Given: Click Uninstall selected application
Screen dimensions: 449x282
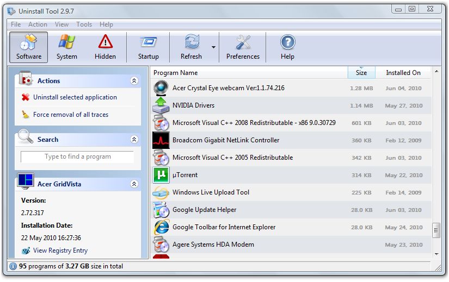Looking at the screenshot, I should point(75,97).
